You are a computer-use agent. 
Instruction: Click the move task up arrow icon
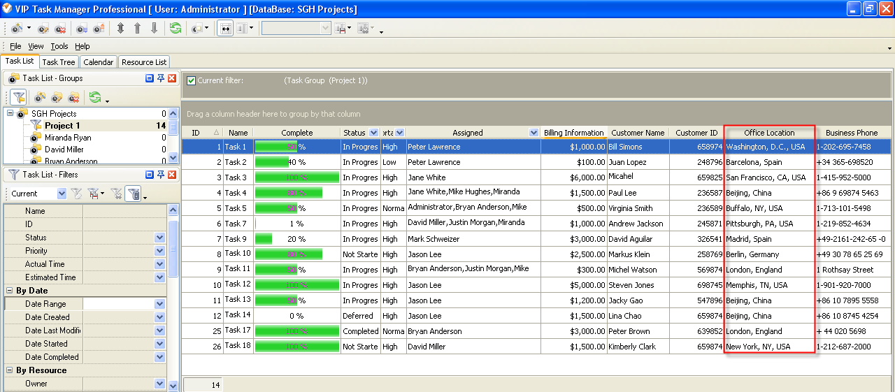coord(137,29)
